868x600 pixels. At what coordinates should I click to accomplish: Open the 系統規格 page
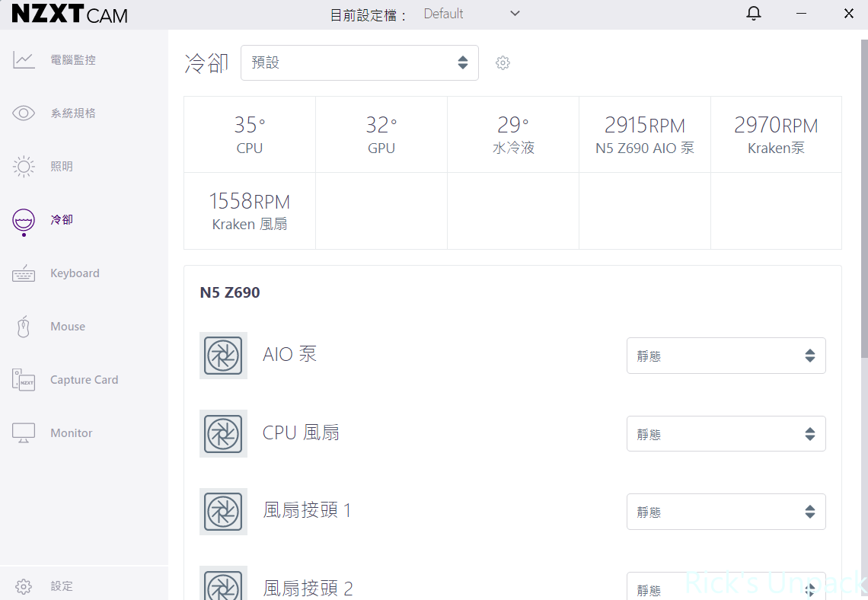(x=72, y=113)
